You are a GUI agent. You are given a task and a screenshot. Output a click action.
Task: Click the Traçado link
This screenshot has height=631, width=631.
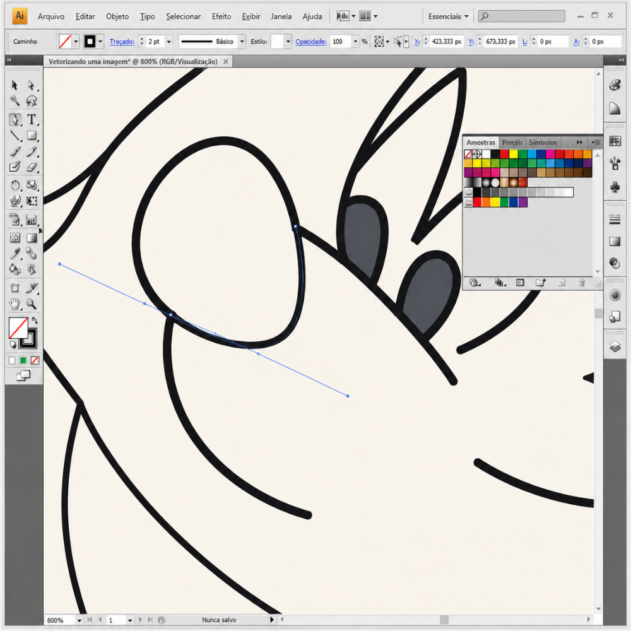(x=122, y=42)
